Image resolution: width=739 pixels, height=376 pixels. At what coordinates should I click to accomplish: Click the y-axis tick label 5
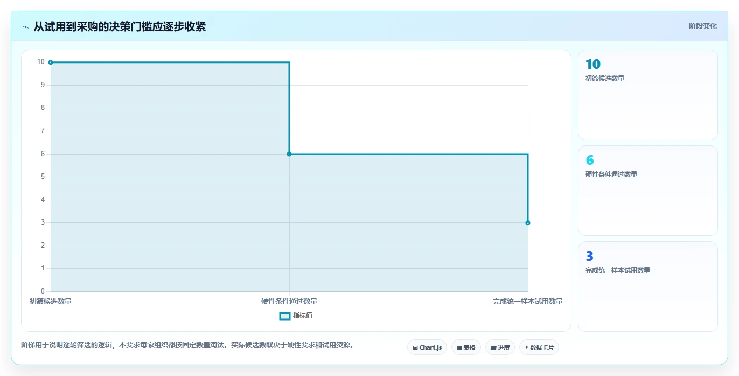click(x=43, y=177)
